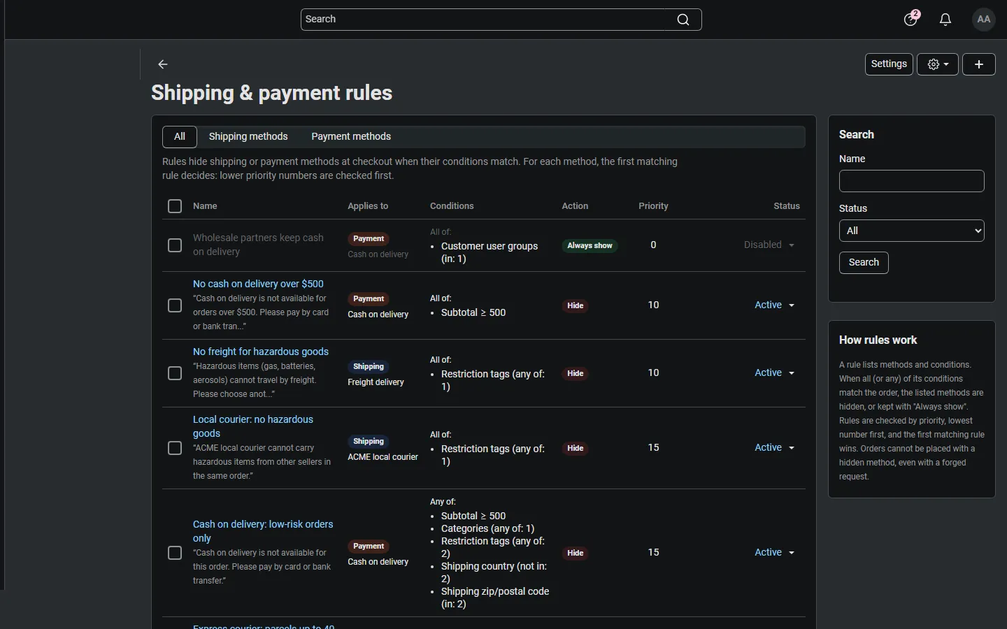The height and width of the screenshot is (629, 1007).
Task: Switch to the Payment methods tab
Action: (x=351, y=137)
